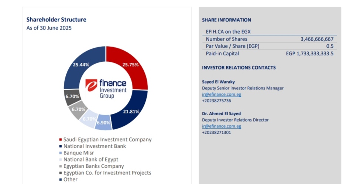360x184 pixels.
Task: Click the efinance logo inside the donut chart
Action: (106, 88)
